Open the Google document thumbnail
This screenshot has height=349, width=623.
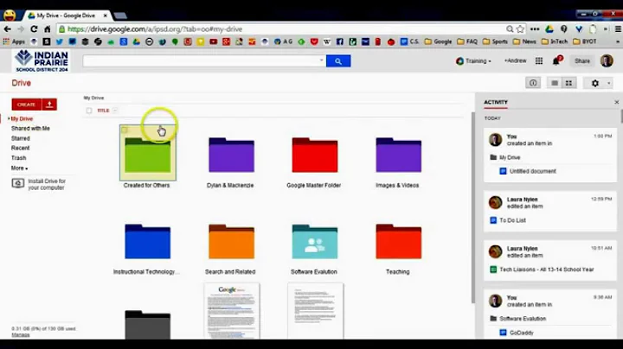click(232, 311)
